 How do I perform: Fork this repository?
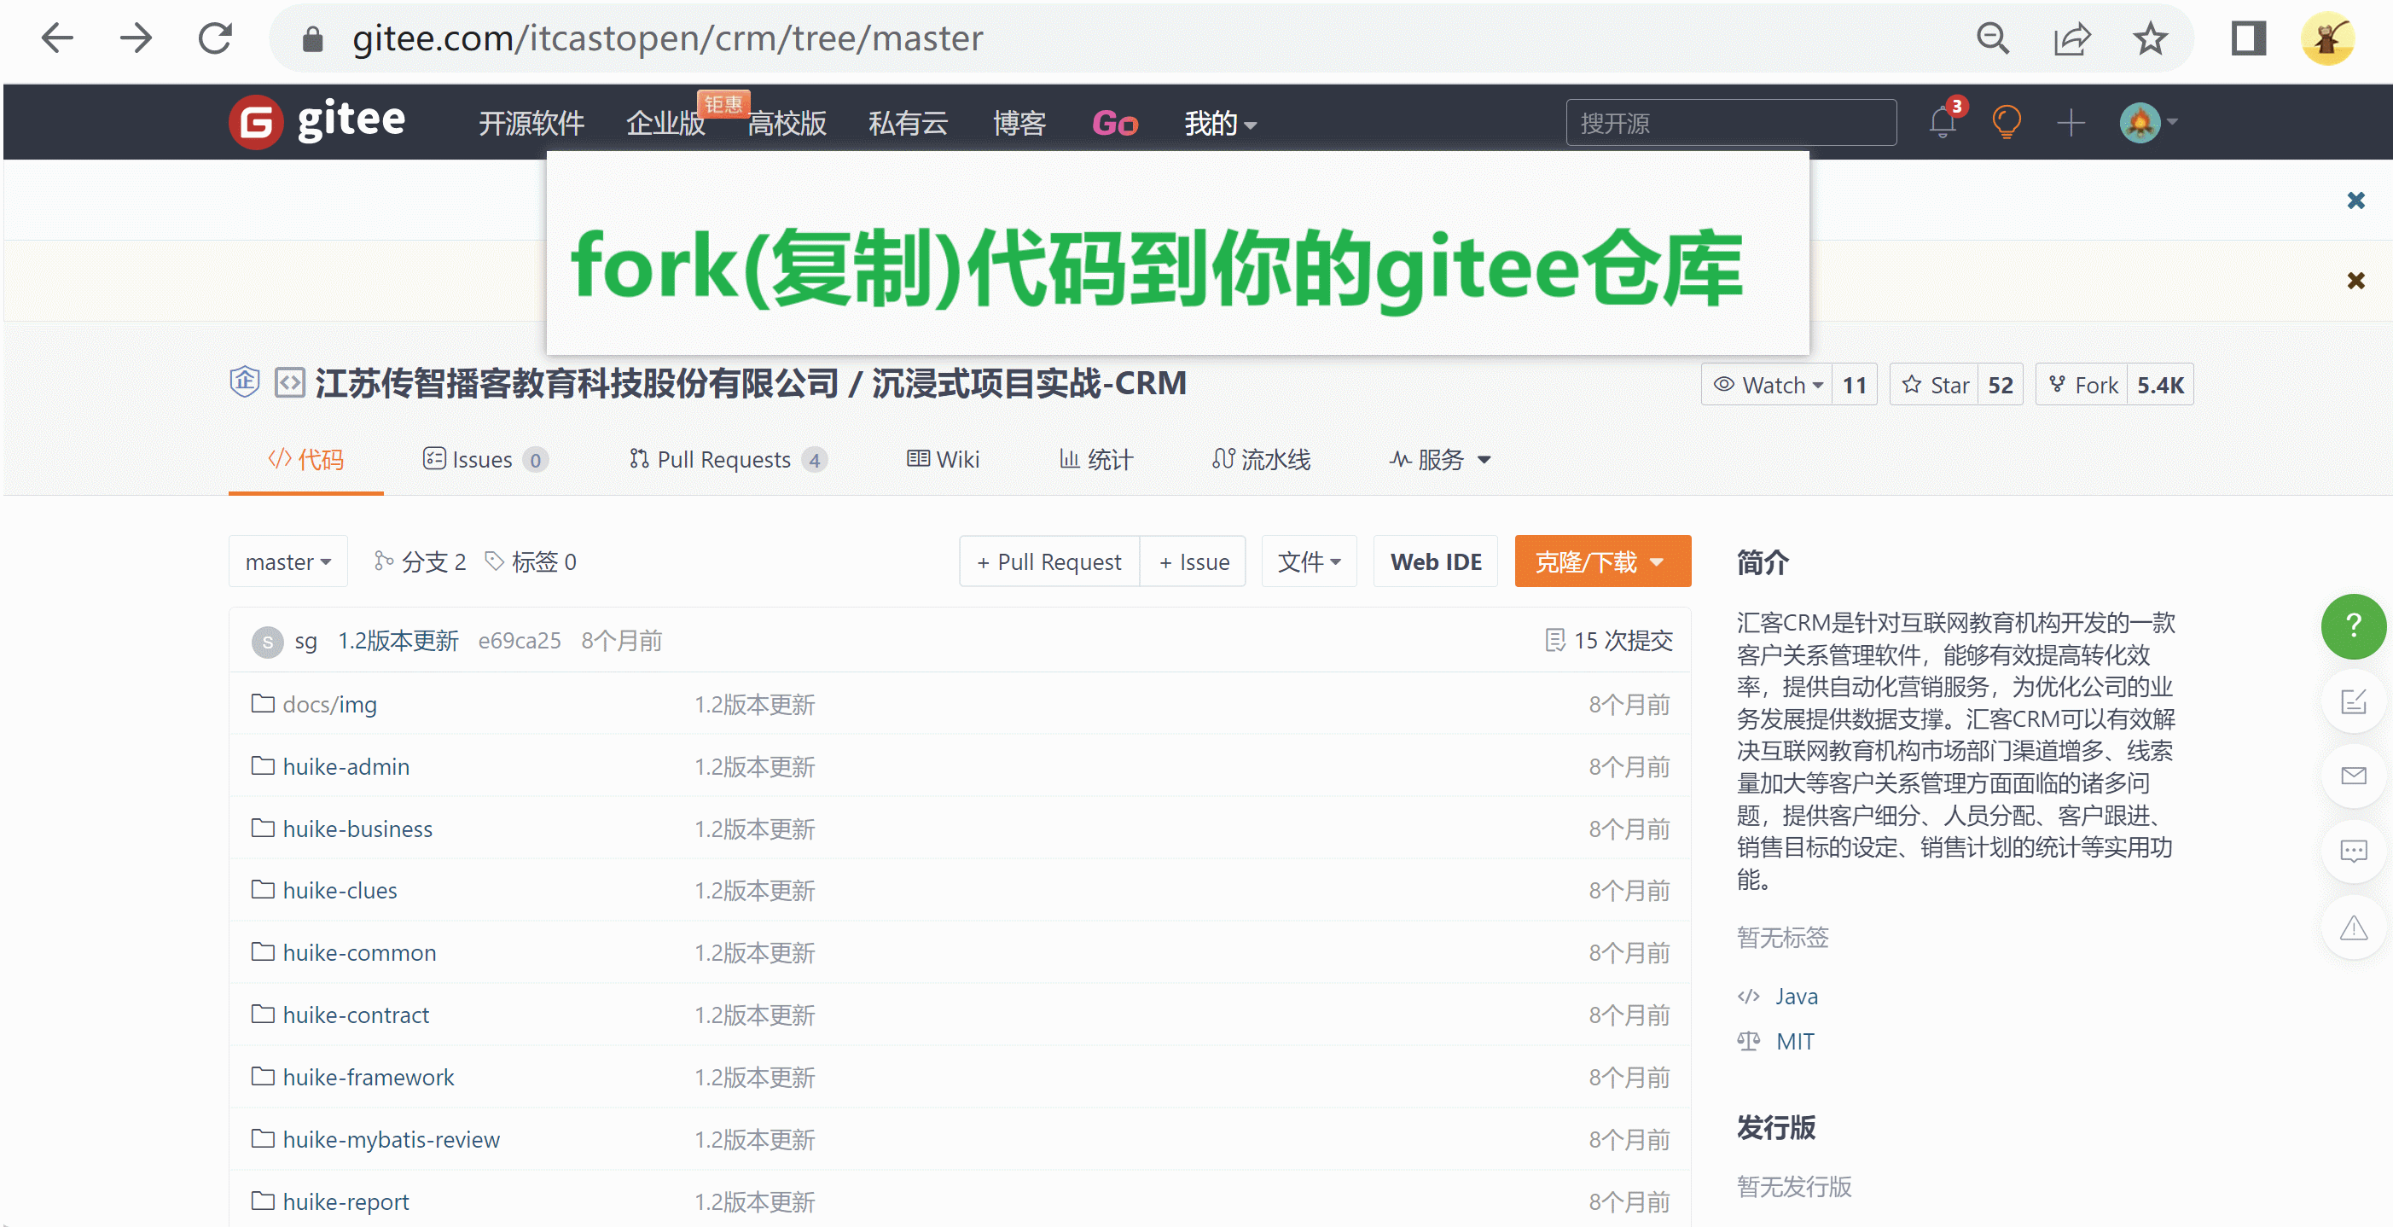tap(2082, 385)
